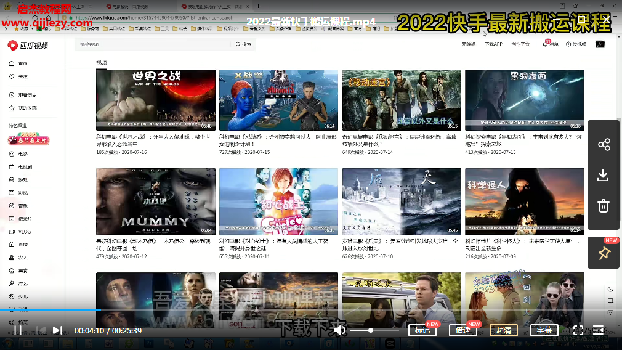Open the 创作平台 creator platform link
622x350 pixels.
tap(520, 44)
